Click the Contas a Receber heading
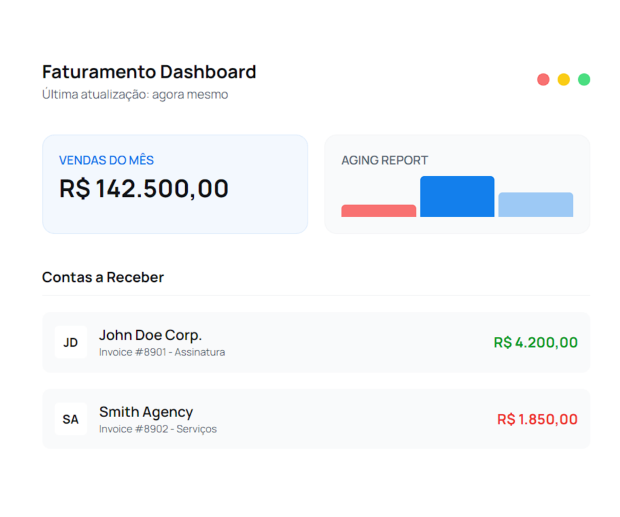620x517 pixels. tap(103, 278)
